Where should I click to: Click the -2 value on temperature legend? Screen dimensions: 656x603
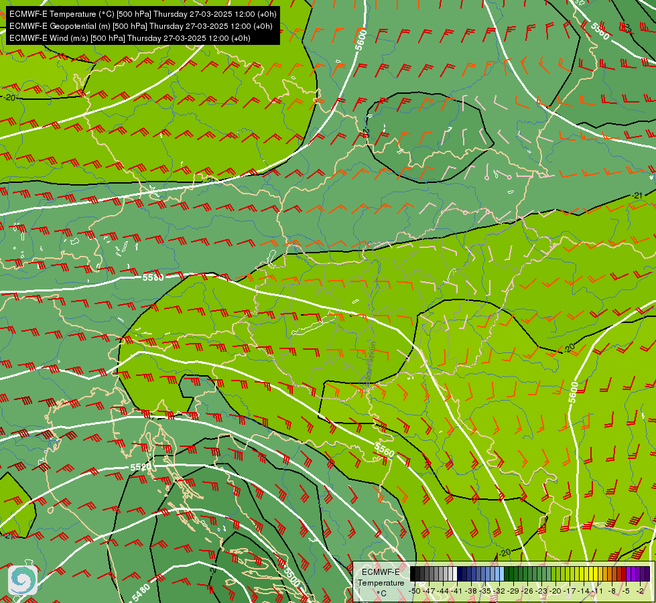(640, 591)
